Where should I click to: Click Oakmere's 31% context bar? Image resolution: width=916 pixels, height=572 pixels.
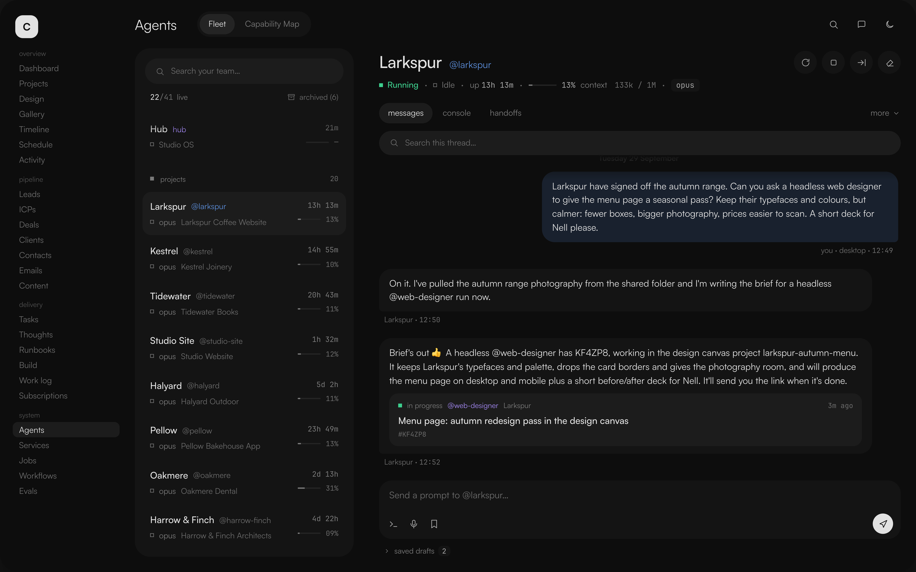coord(309,488)
